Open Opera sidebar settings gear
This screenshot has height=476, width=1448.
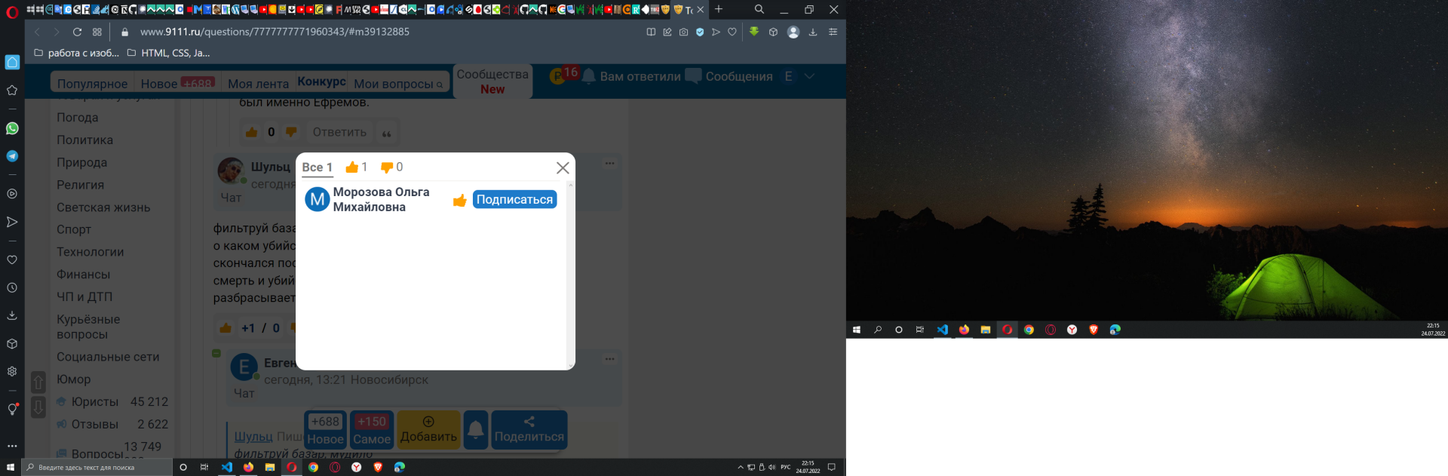(12, 371)
